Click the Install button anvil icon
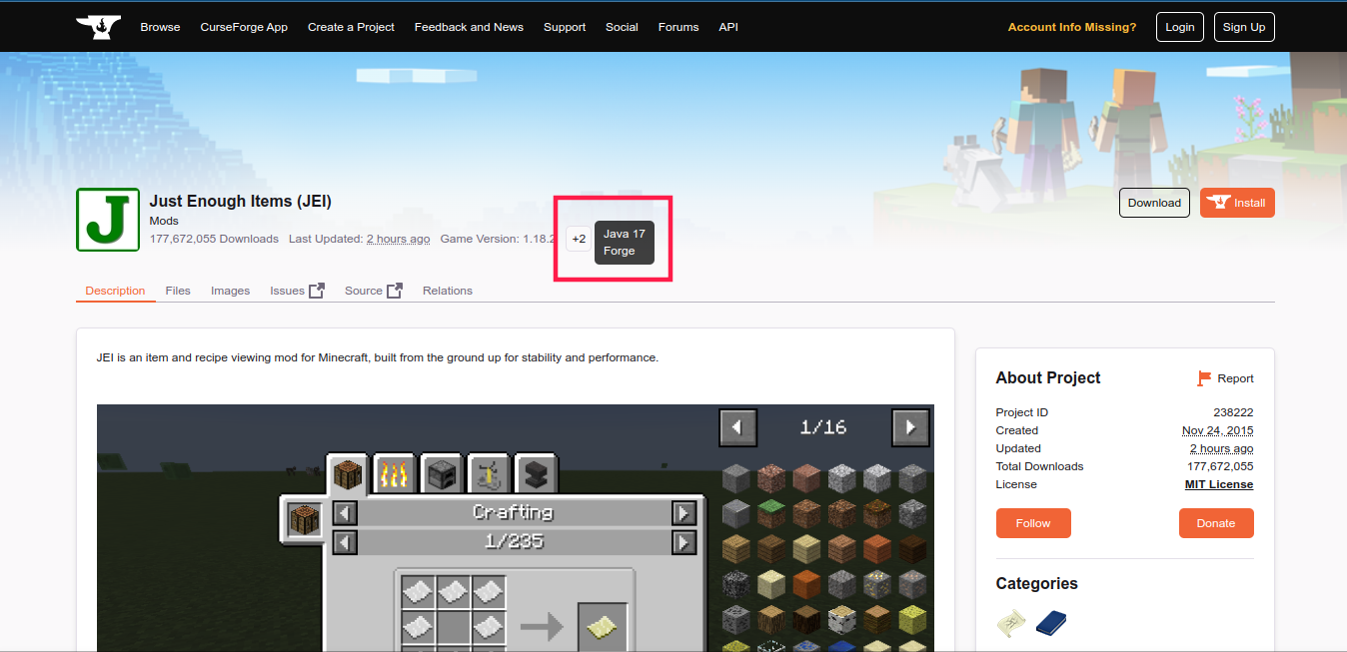The image size is (1347, 652). click(1217, 203)
